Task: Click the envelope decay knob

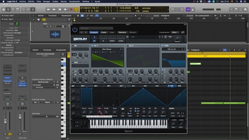Action: point(100,112)
